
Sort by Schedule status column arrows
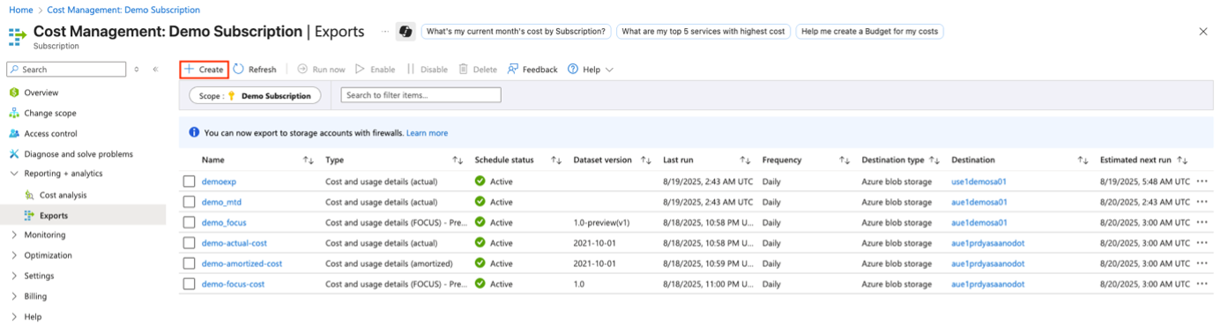pos(556,160)
